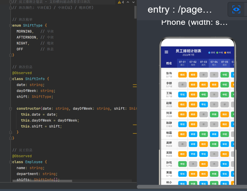Screen dimensions: 247x191
Task: Select the 07-03 周五 column header
Action: click(x=203, y=63)
